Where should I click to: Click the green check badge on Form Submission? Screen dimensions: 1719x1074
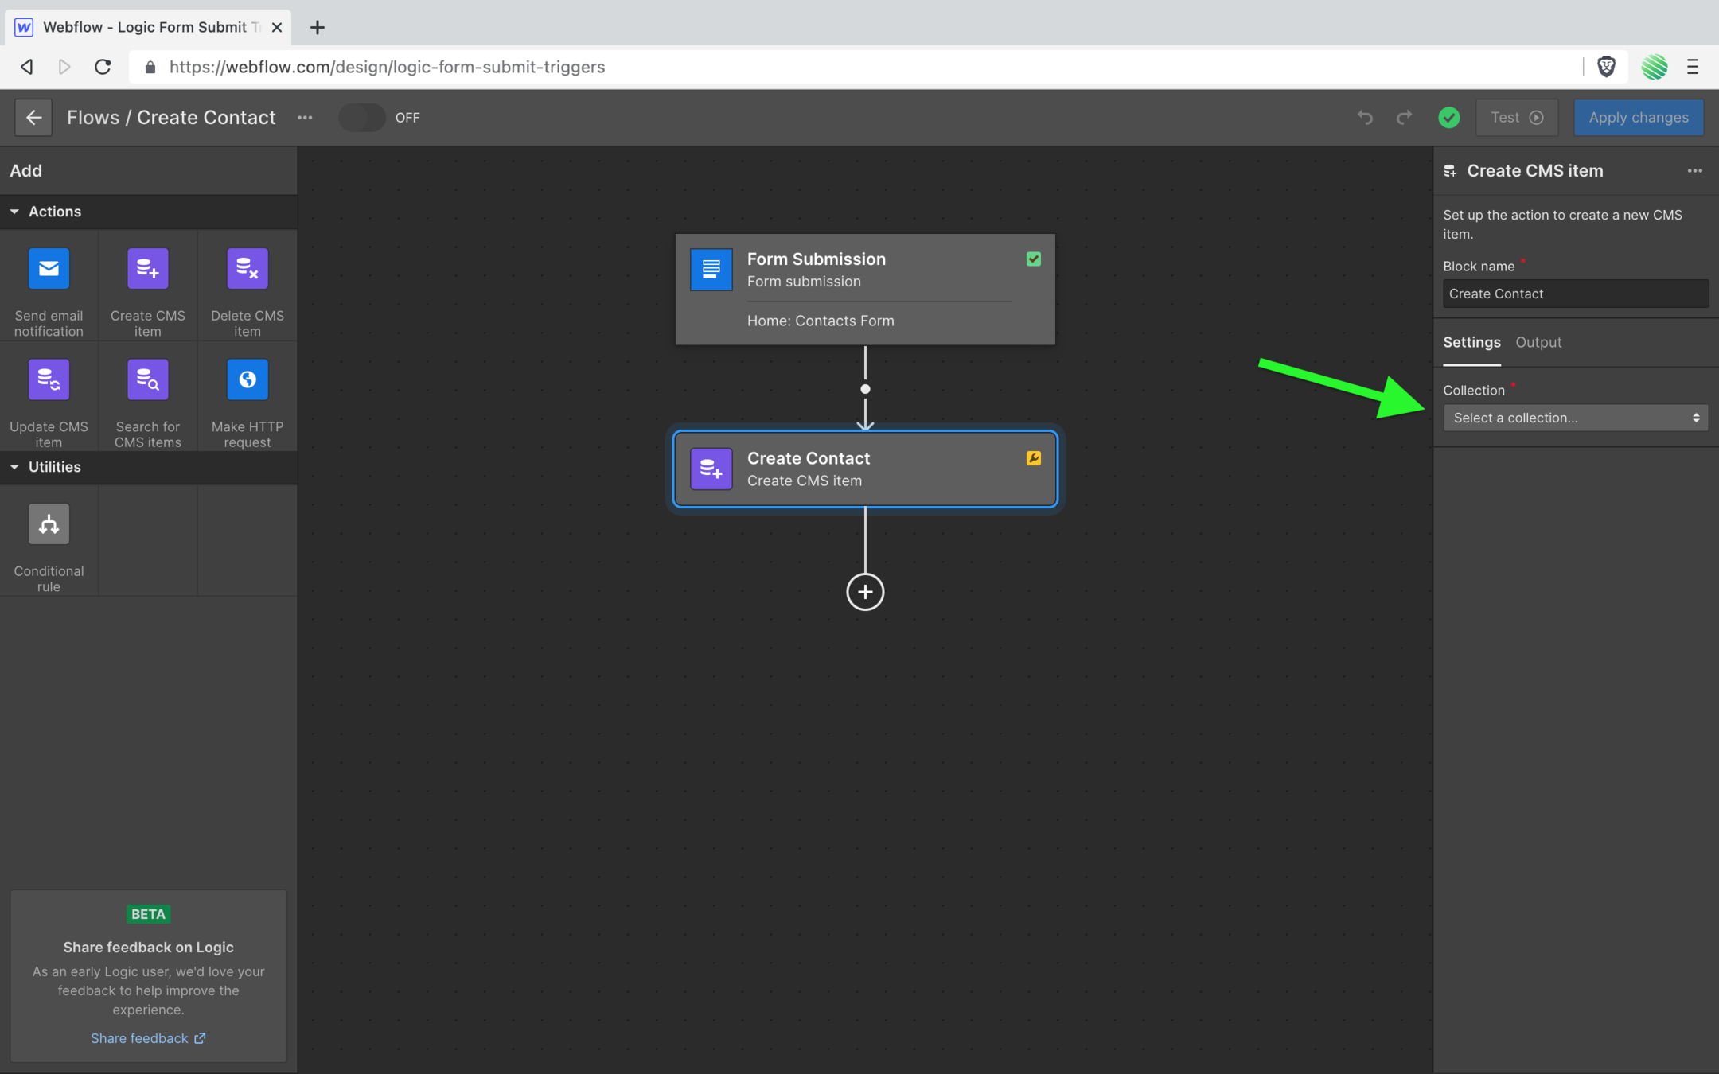[1034, 259]
